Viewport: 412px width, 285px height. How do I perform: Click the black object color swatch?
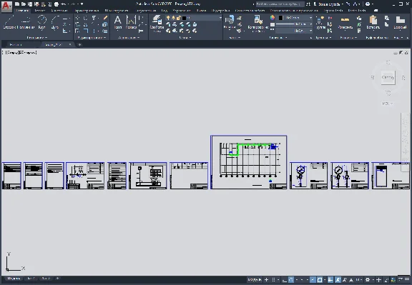(280, 18)
